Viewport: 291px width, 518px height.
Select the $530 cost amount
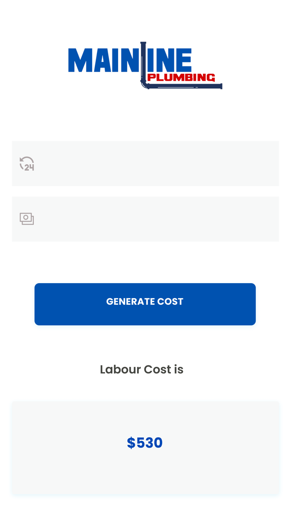click(x=145, y=443)
